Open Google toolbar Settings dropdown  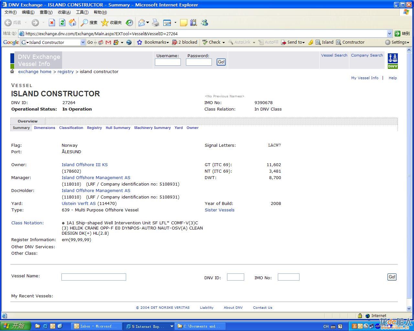pyautogui.click(x=397, y=42)
